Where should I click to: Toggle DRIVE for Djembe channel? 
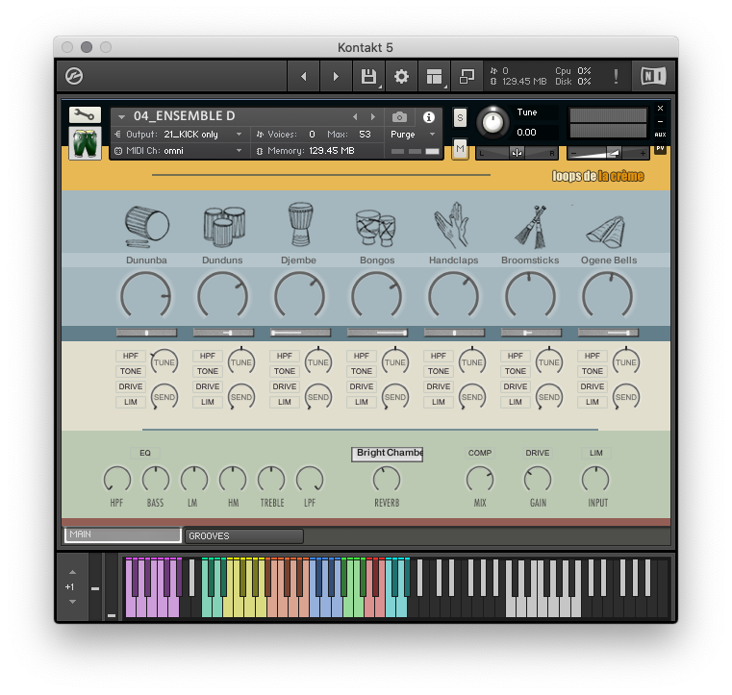tap(285, 386)
